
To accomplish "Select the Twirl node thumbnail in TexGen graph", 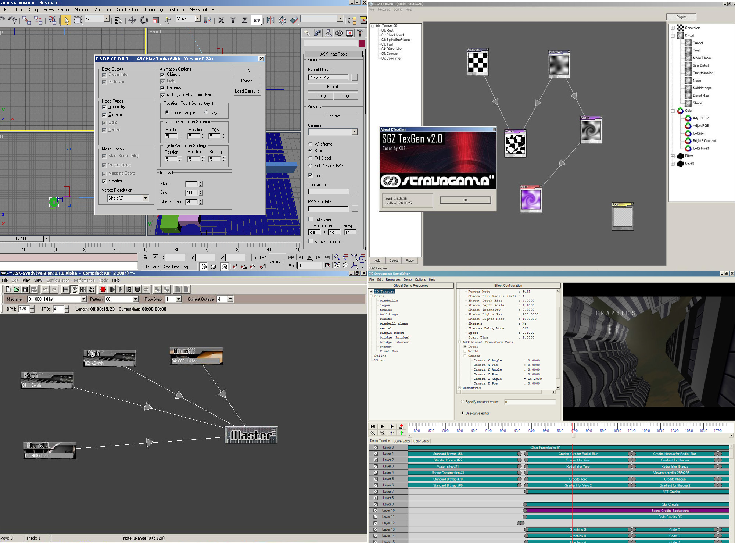I will click(591, 131).
